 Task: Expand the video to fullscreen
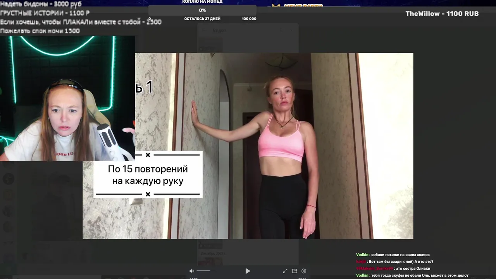tap(285, 271)
